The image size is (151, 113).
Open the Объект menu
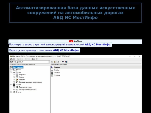pos(13,59)
